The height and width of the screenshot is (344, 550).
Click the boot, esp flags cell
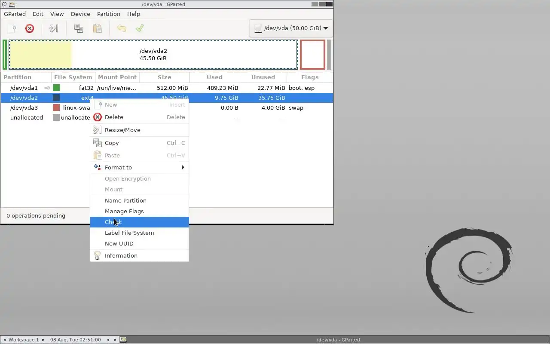302,88
